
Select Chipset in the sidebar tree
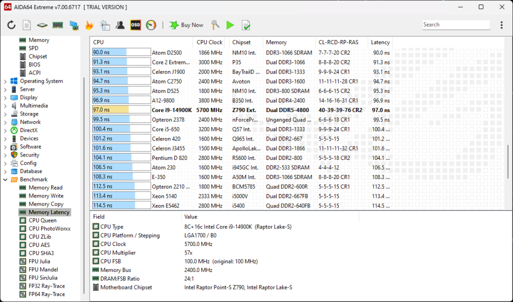click(38, 56)
